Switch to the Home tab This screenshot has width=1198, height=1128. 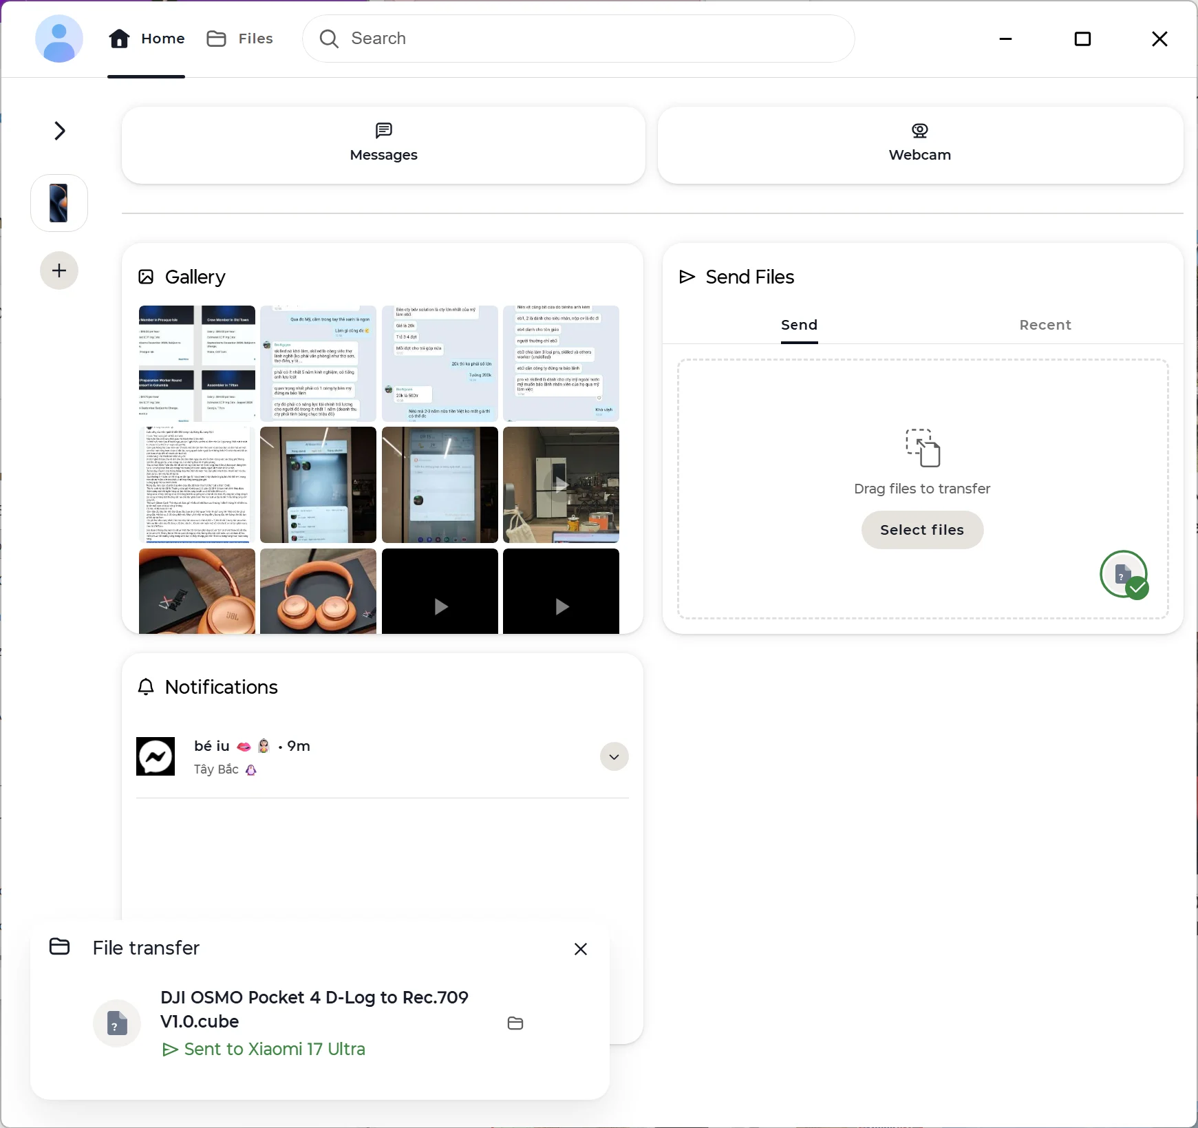[x=147, y=39]
